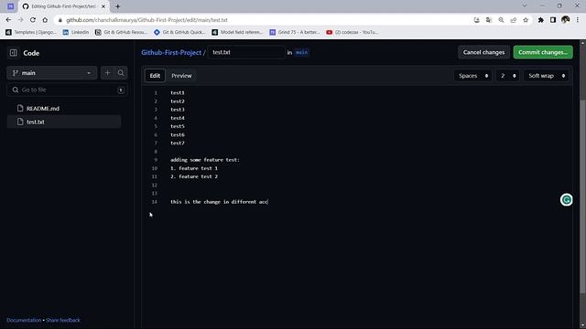The width and height of the screenshot is (586, 329).
Task: Toggle the browser side panel icon
Action: (x=553, y=20)
